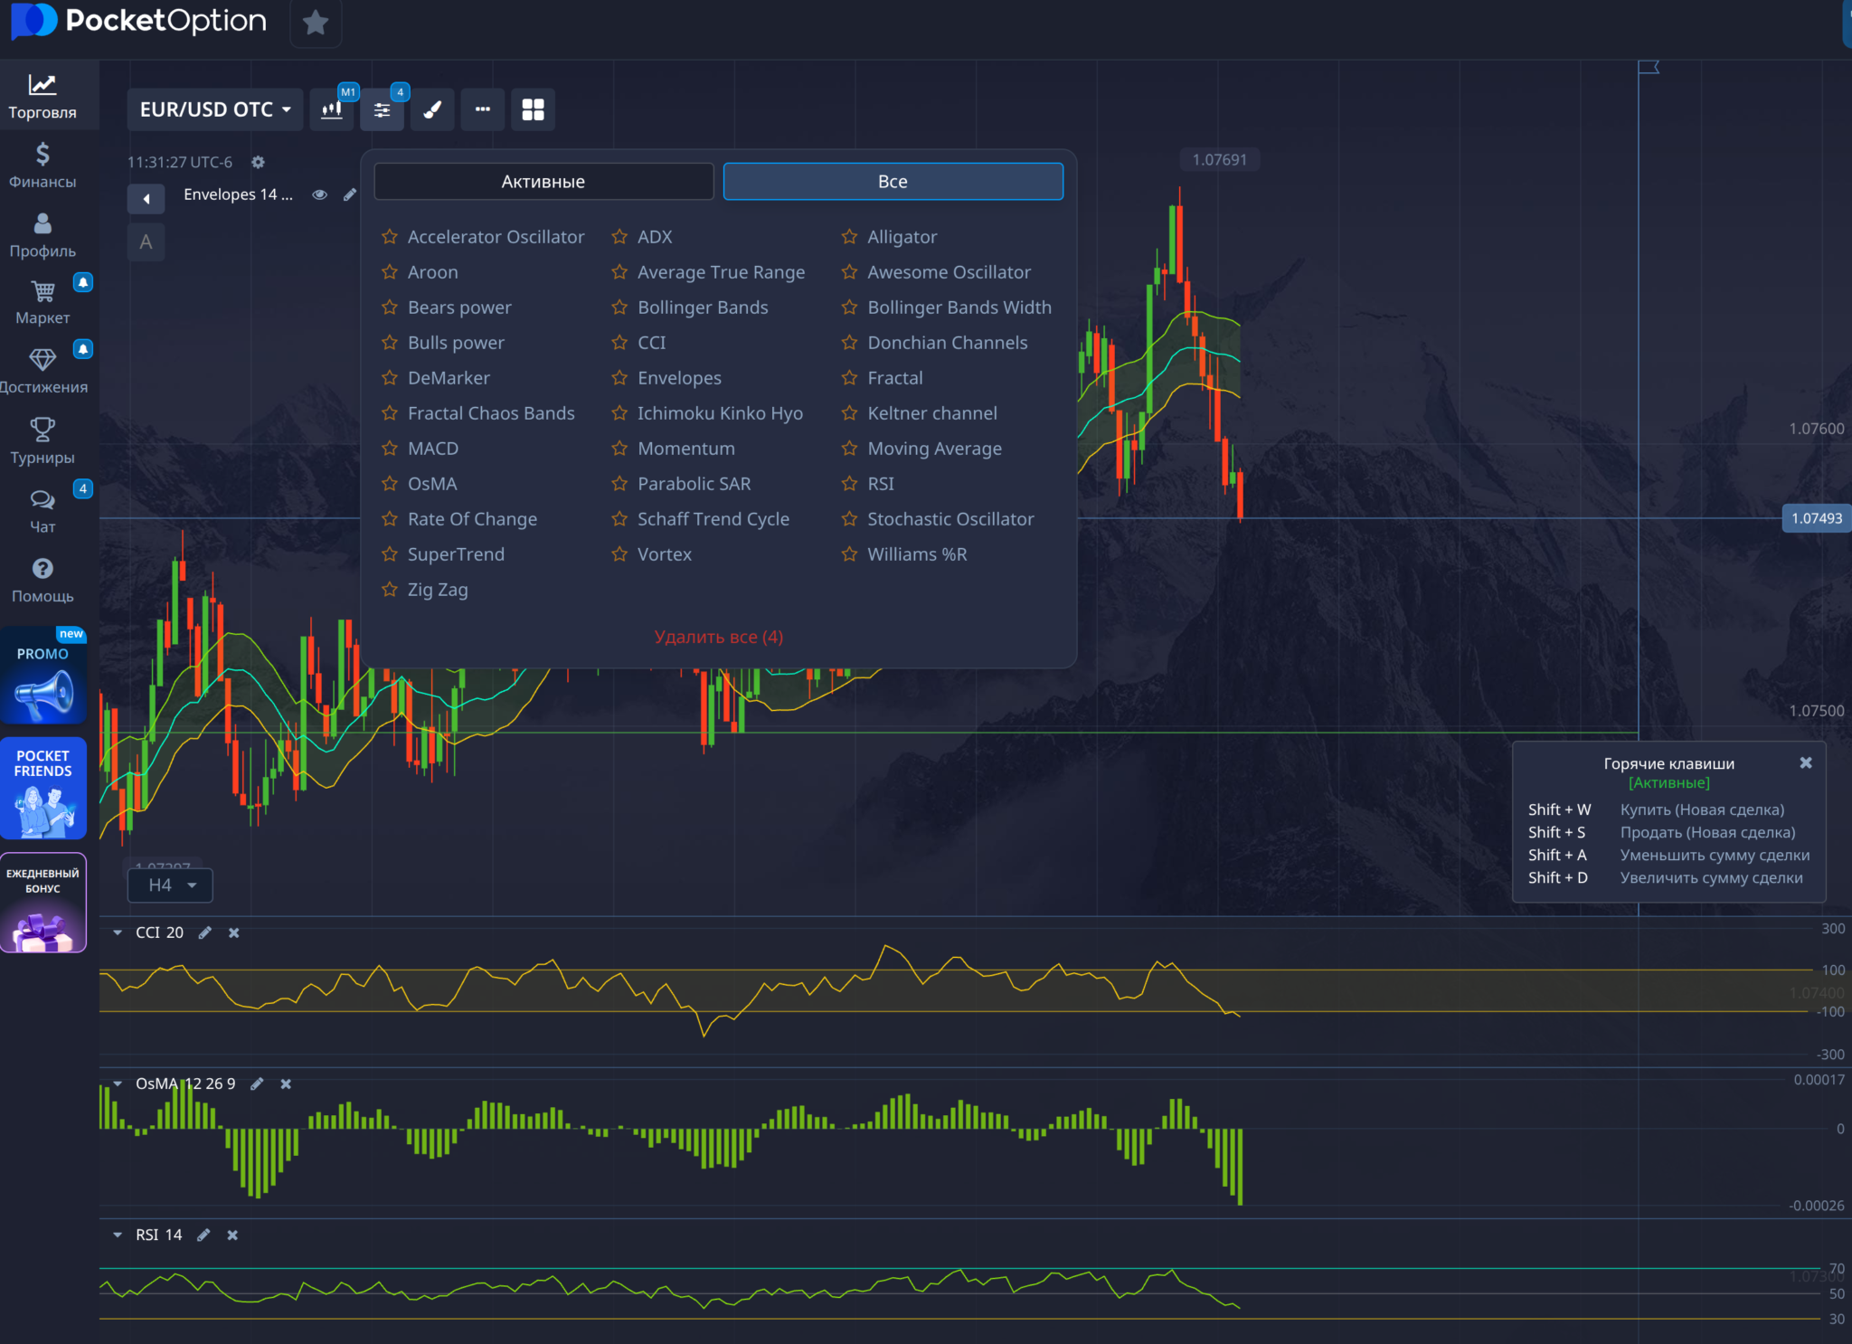Switch to the Активные tab
Viewport: 1852px width, 1344px height.
[543, 182]
